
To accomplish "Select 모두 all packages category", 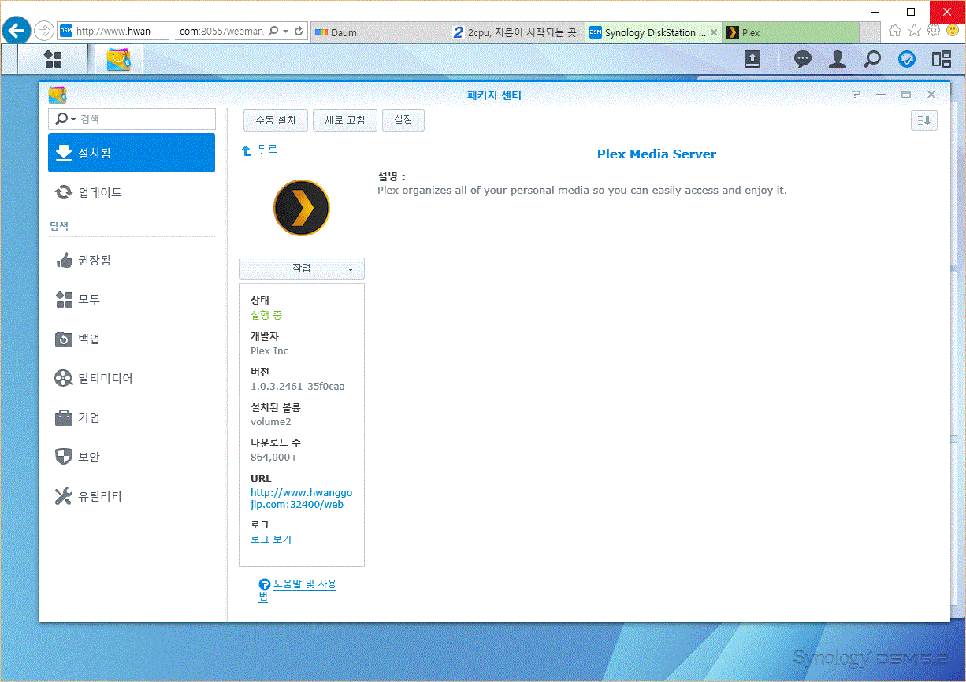I will click(x=132, y=299).
